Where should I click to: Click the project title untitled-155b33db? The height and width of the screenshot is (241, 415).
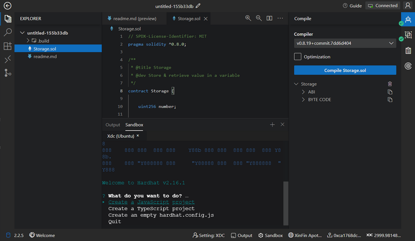(x=174, y=6)
